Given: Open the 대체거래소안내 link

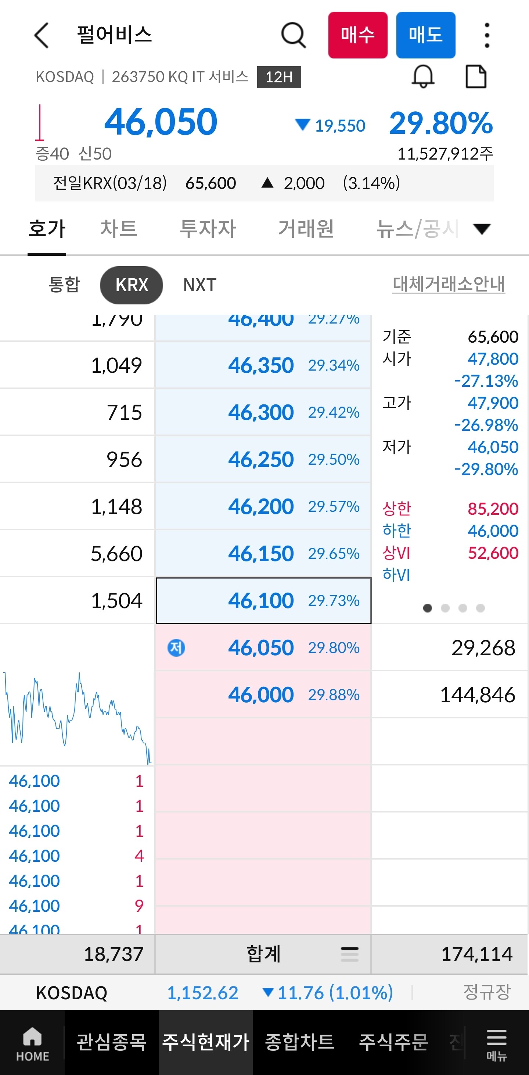Looking at the screenshot, I should (449, 284).
